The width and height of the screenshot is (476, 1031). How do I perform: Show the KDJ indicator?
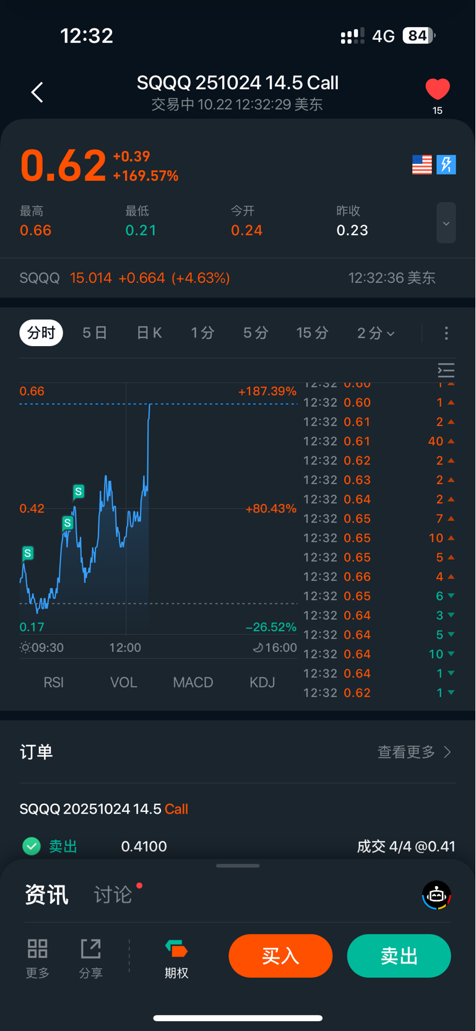(262, 682)
